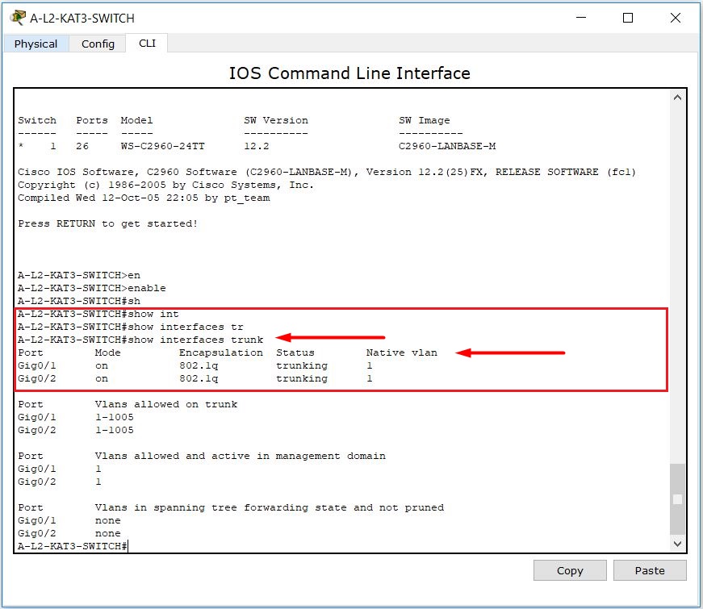The image size is (703, 609).
Task: Click the 'C2960-LANBASE-M' SW Image value
Action: pos(447,146)
